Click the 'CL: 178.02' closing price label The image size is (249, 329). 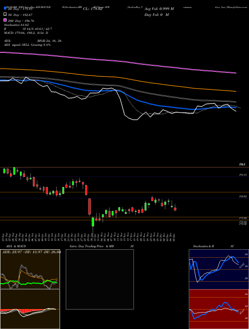coord(93,9)
